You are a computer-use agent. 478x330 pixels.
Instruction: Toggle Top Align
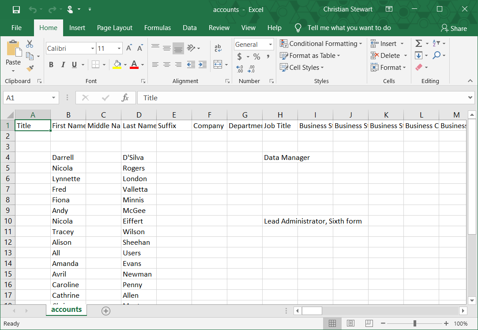click(x=155, y=48)
